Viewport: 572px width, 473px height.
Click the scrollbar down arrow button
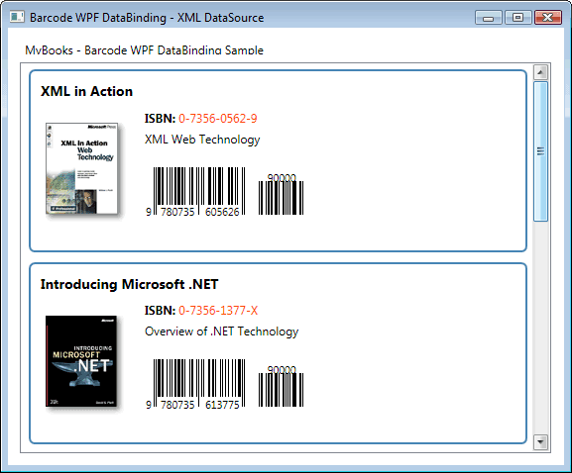[540, 442]
